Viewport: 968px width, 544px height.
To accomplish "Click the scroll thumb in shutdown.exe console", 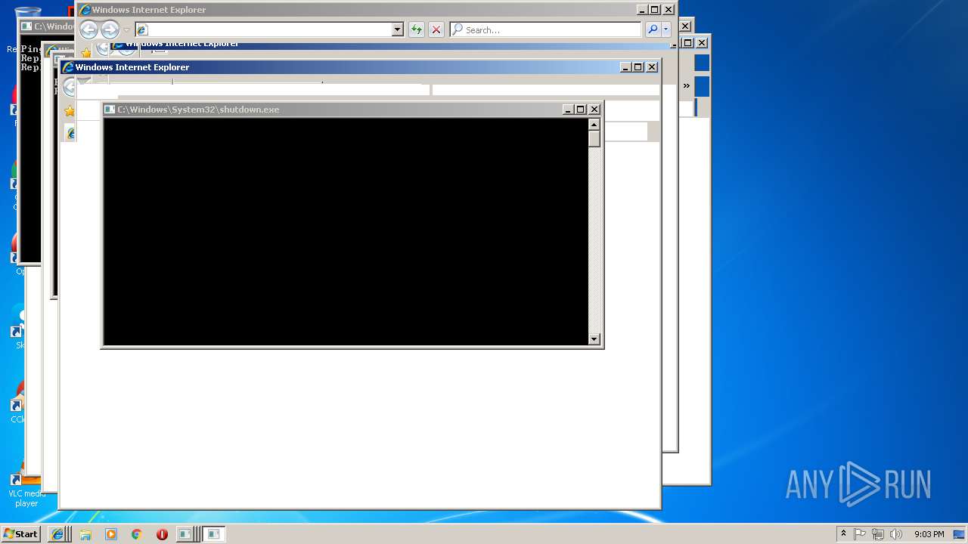I will point(594,139).
